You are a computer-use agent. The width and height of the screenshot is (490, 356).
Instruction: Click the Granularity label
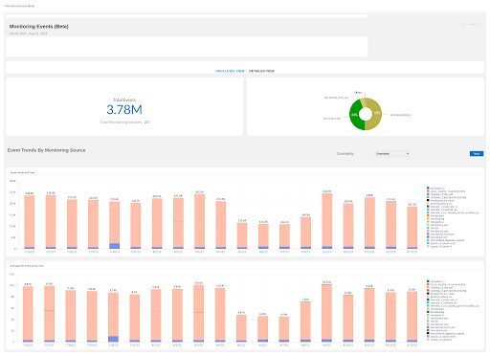(x=345, y=154)
